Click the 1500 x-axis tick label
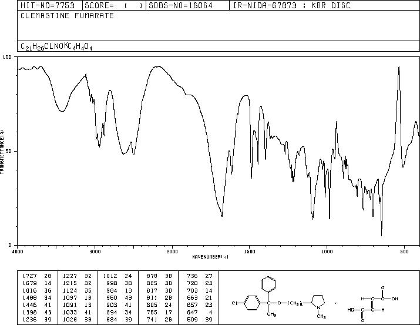This screenshot has height=325, width=420. coord(250,252)
